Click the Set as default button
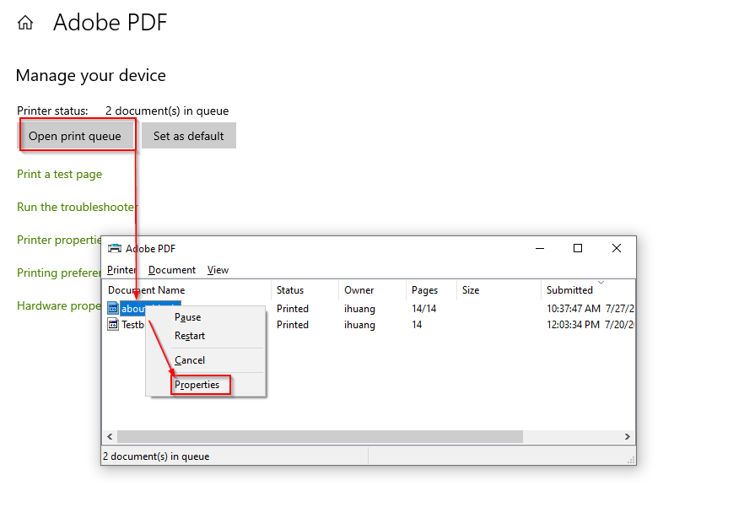 pyautogui.click(x=188, y=135)
